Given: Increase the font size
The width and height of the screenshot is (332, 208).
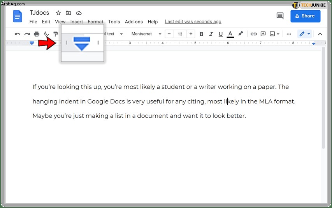Looking at the screenshot, I should click(191, 34).
